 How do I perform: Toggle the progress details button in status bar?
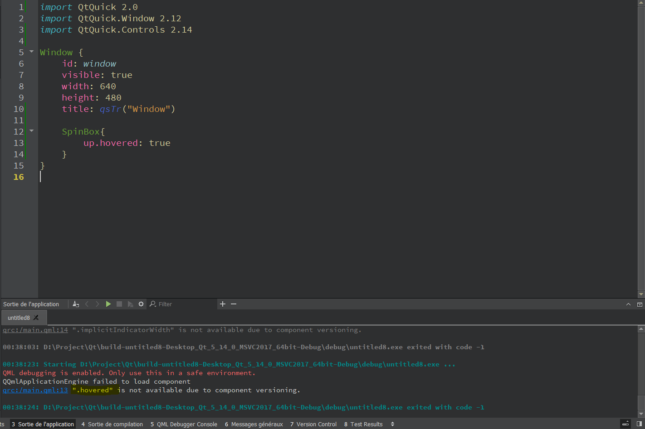point(625,424)
